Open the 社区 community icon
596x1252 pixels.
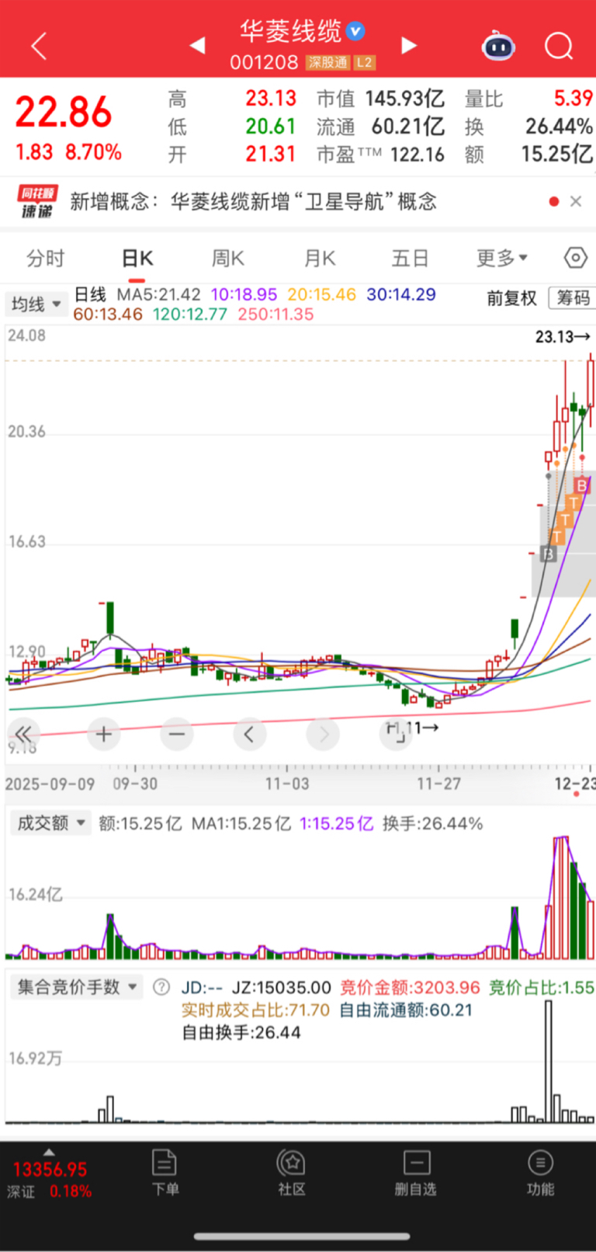(292, 1173)
